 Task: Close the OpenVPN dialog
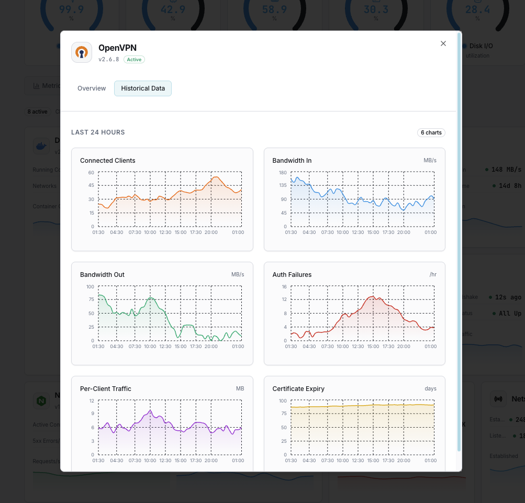click(443, 43)
